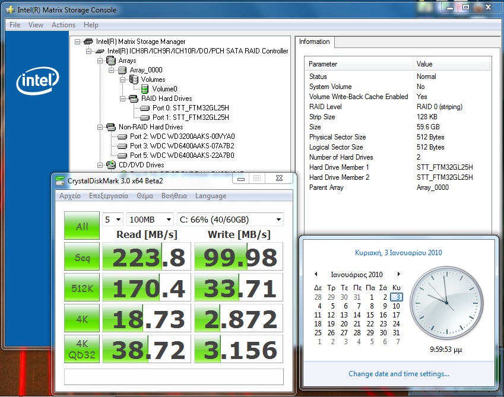Click the CrystalDiskMark comment text field

(174, 376)
